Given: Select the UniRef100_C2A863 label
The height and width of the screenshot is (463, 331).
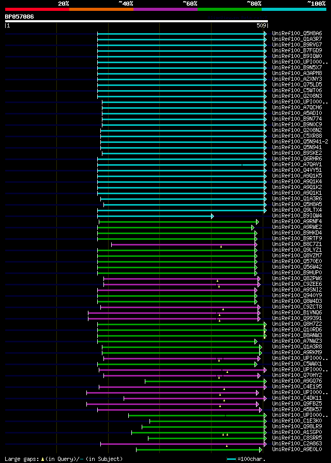Looking at the screenshot, I should click(297, 443).
